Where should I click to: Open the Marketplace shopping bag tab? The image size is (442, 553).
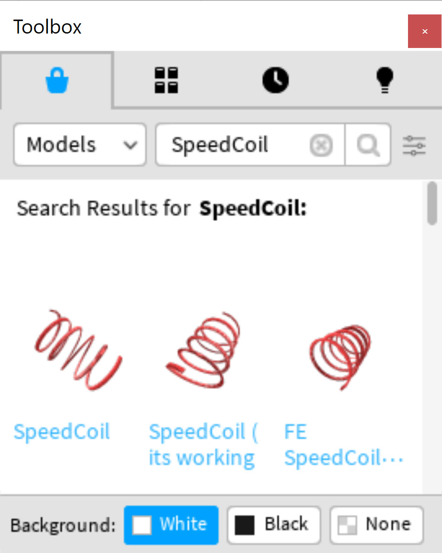(57, 80)
